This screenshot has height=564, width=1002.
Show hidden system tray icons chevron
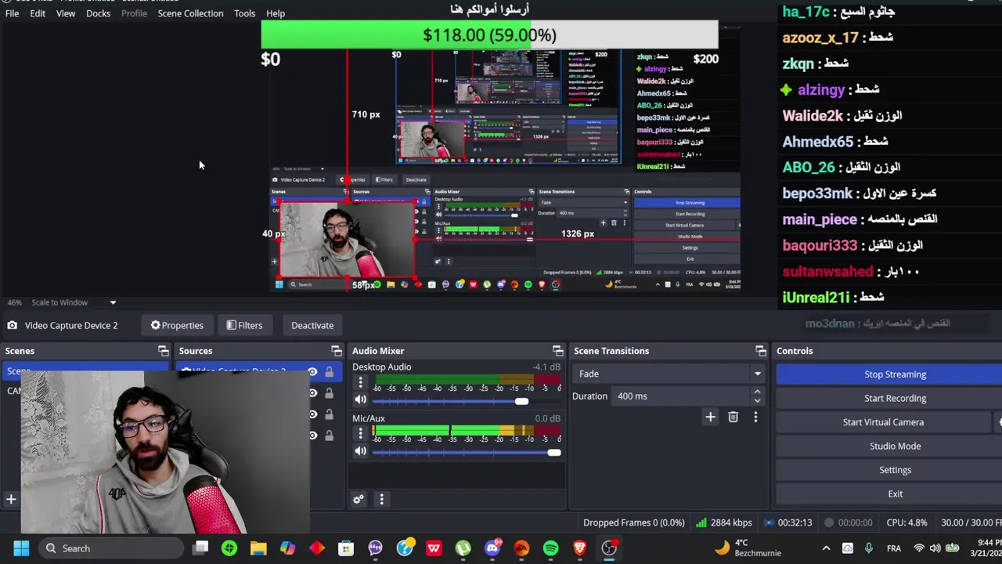pos(826,548)
